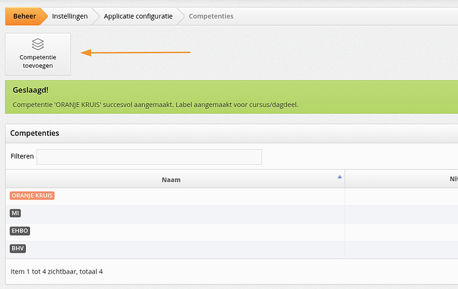458x289 pixels.
Task: Select the orange ORANJE KRUIS label
Action: (x=32, y=196)
